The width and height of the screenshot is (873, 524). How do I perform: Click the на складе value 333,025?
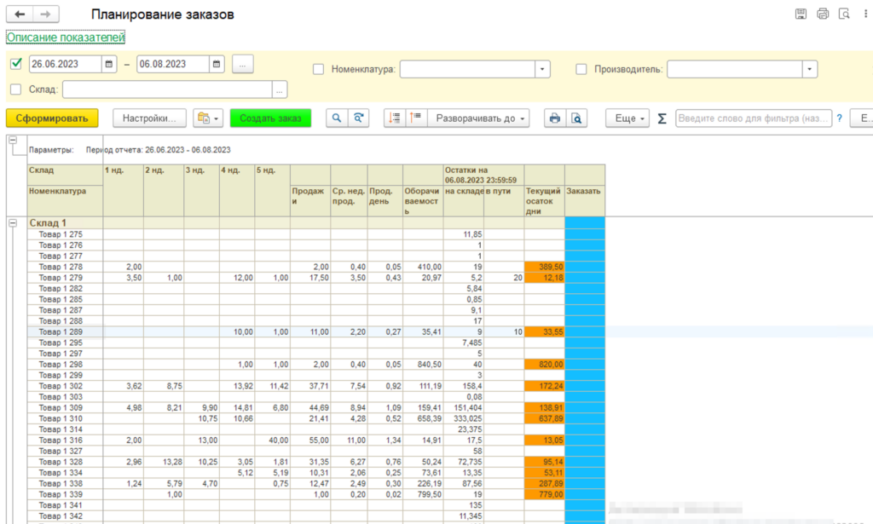[464, 418]
